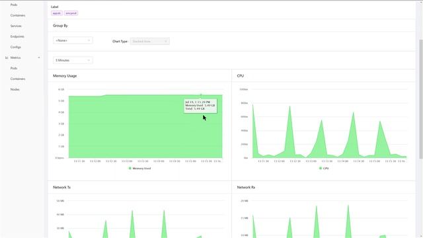The image size is (423, 238).
Task: Click the green Memory Used legend swatch
Action: point(130,169)
